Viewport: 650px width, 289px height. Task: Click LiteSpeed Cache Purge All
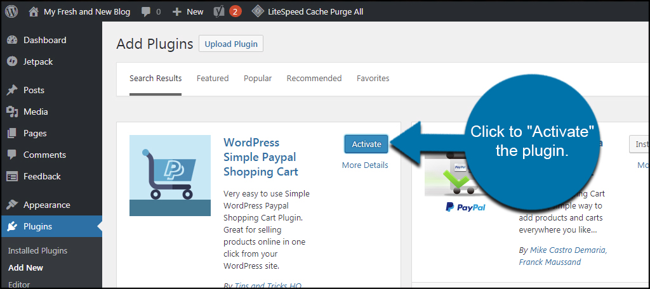pyautogui.click(x=315, y=12)
